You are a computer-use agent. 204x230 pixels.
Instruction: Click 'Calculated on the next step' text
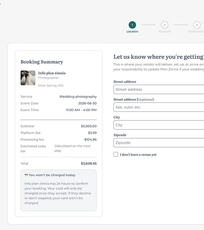click(72, 148)
